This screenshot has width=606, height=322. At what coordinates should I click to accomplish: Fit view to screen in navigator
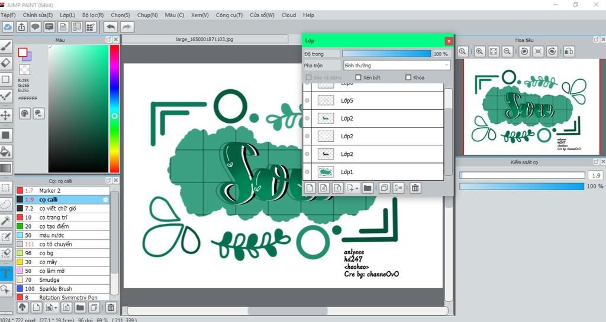[x=494, y=51]
